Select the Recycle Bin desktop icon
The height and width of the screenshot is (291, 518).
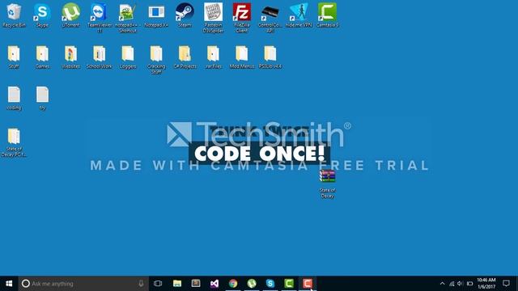[x=14, y=15]
